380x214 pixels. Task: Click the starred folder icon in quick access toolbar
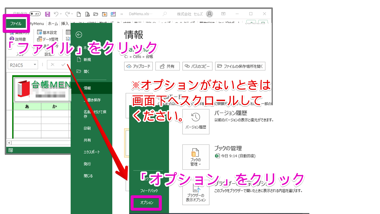[104, 14]
